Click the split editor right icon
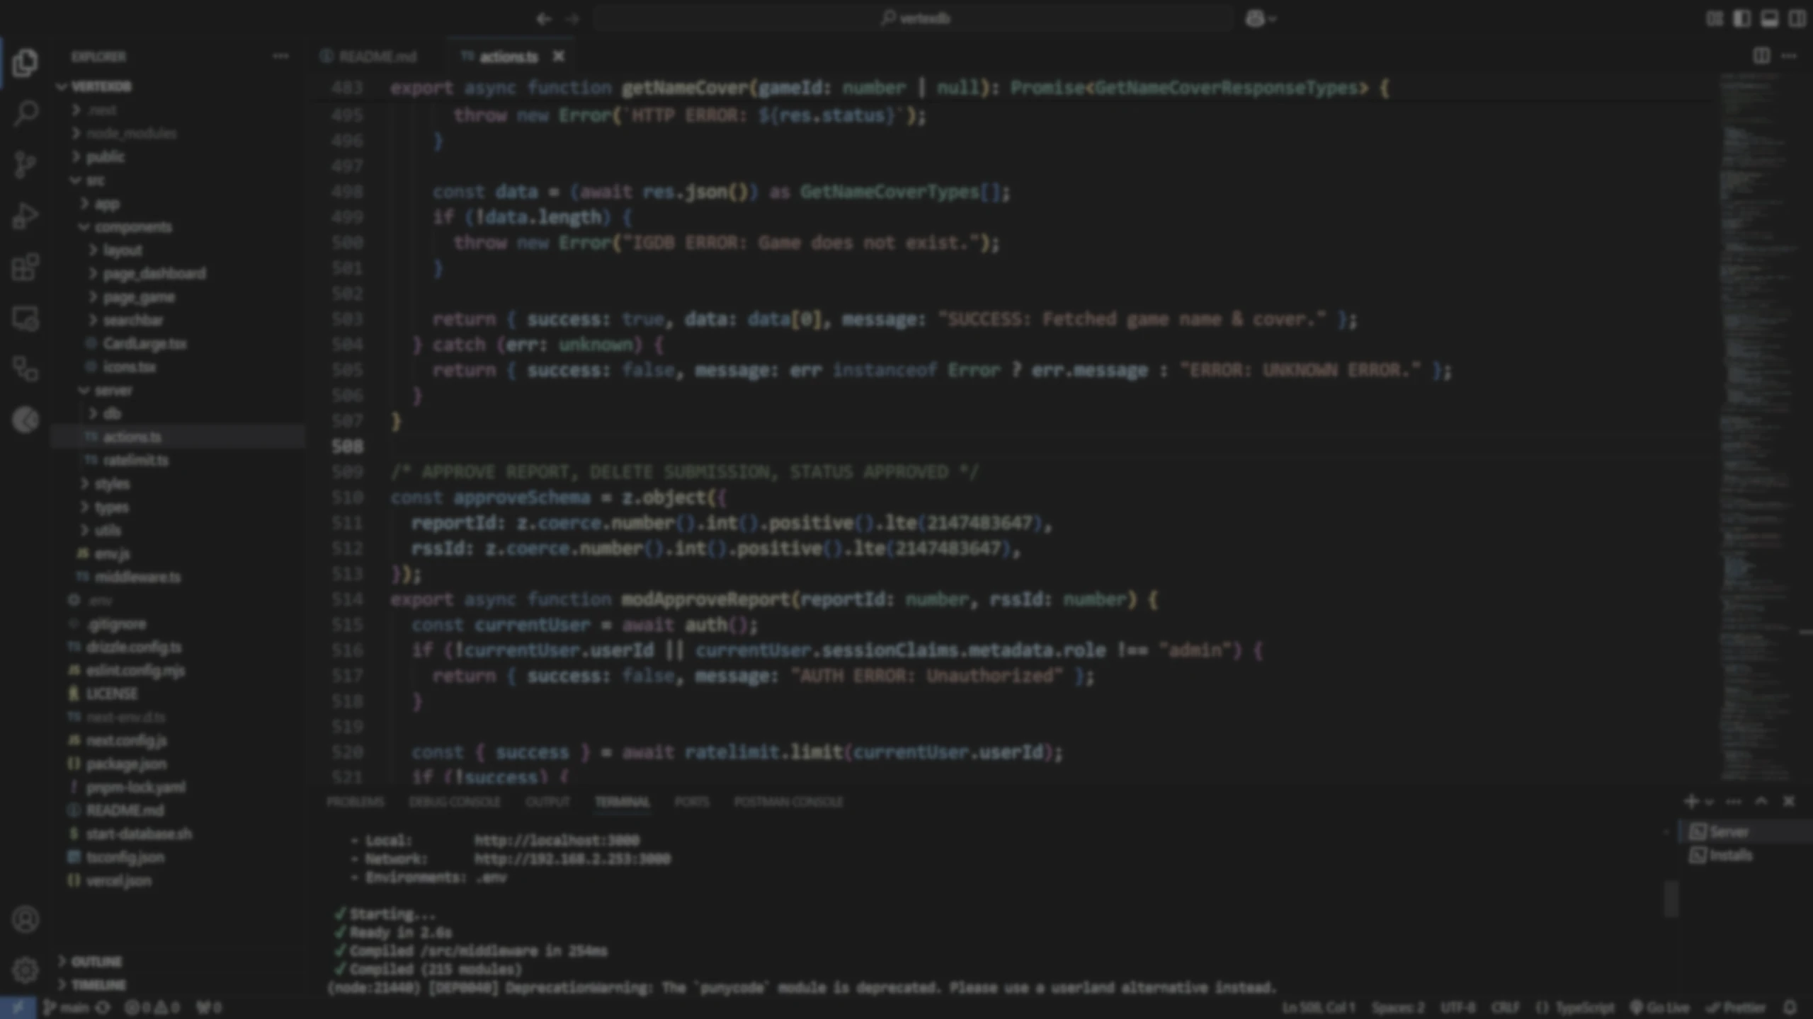1813x1019 pixels. (1761, 56)
